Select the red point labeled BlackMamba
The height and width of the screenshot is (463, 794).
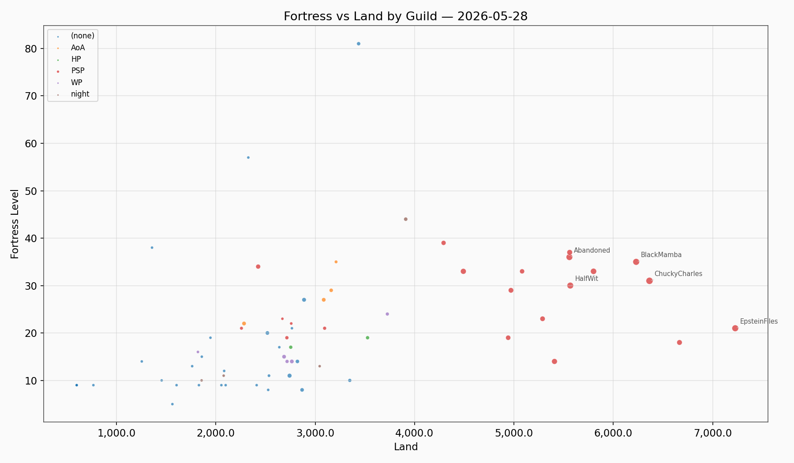(636, 262)
